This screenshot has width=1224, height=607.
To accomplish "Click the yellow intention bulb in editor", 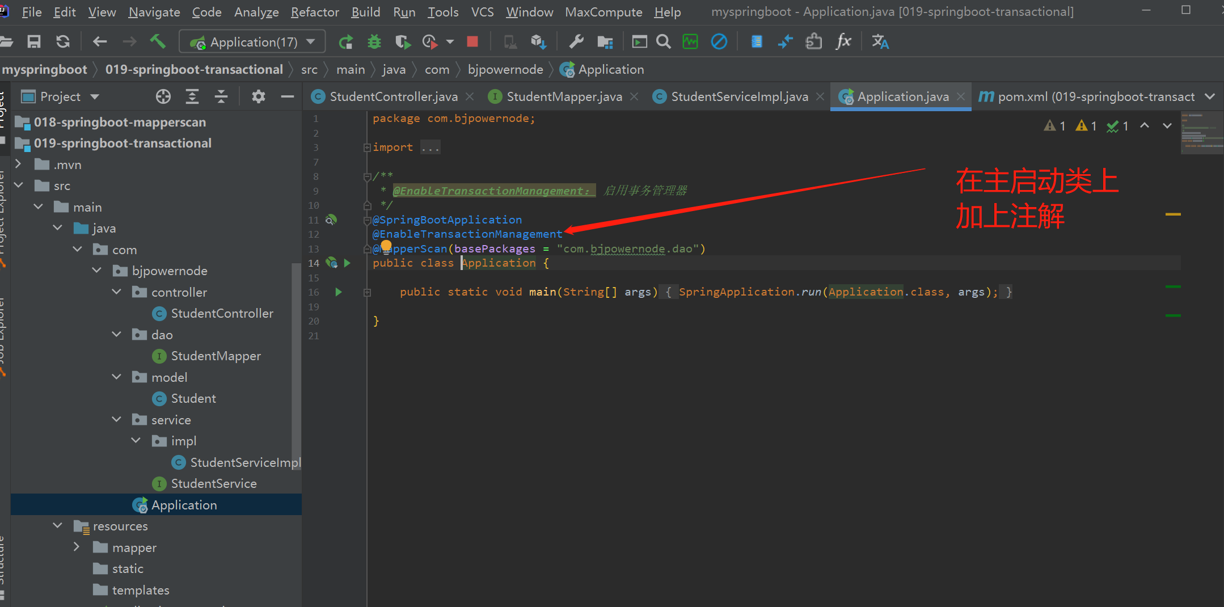I will pyautogui.click(x=386, y=246).
